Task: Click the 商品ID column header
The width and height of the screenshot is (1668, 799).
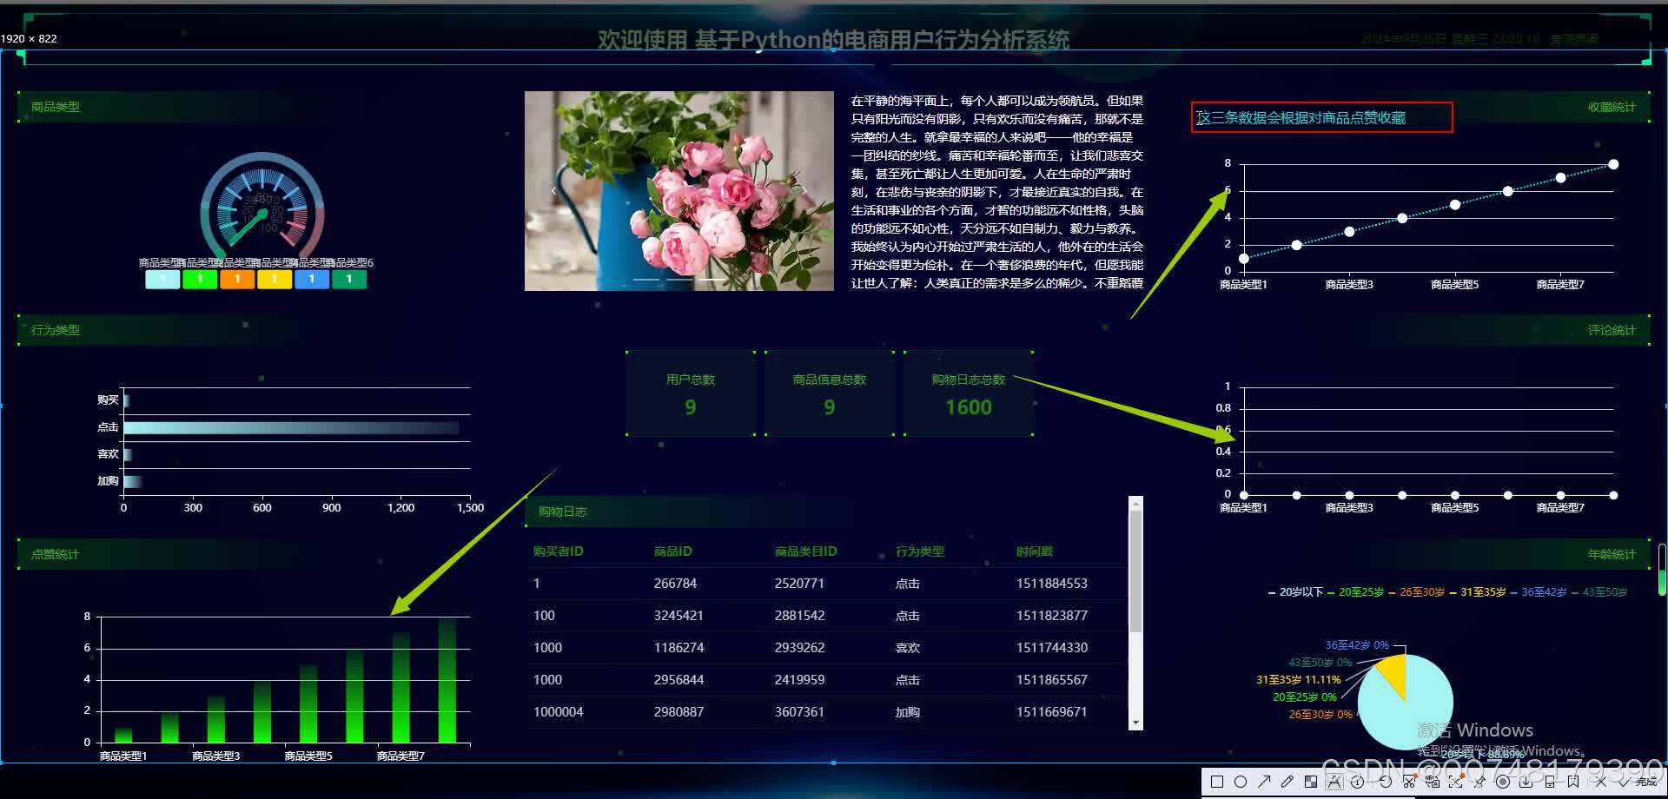Action: pyautogui.click(x=672, y=551)
